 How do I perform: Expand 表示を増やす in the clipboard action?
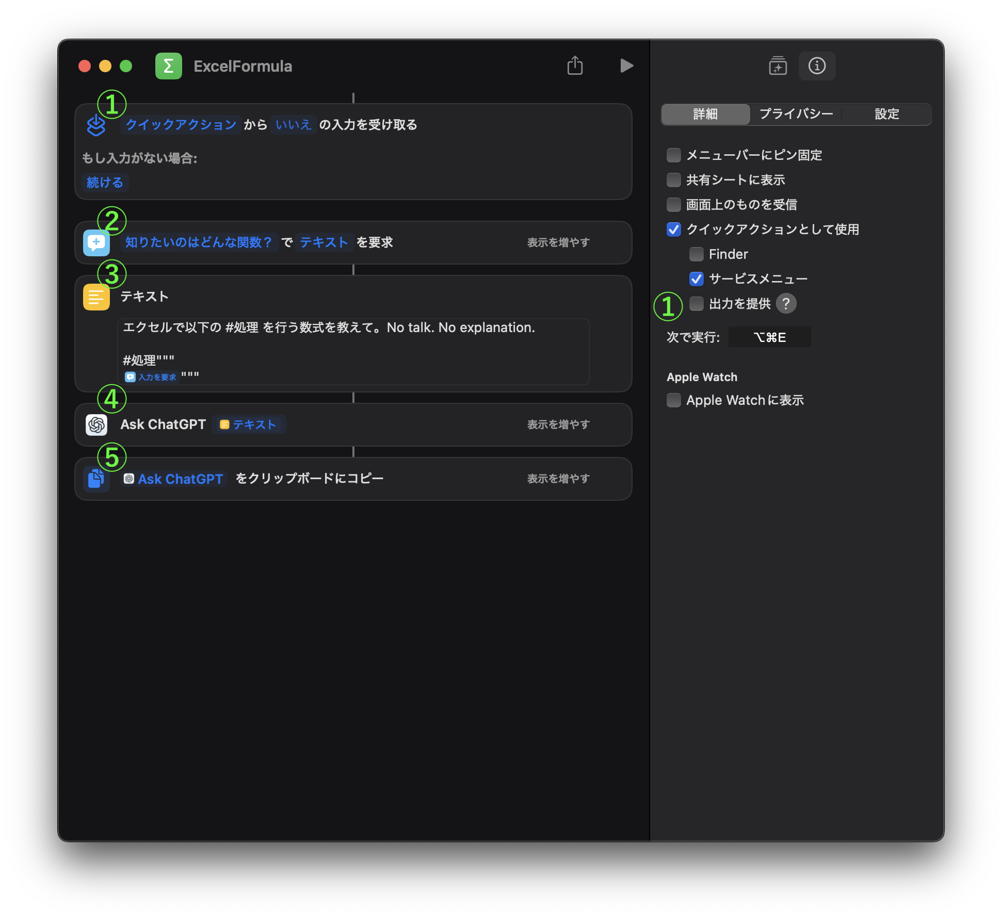point(558,479)
